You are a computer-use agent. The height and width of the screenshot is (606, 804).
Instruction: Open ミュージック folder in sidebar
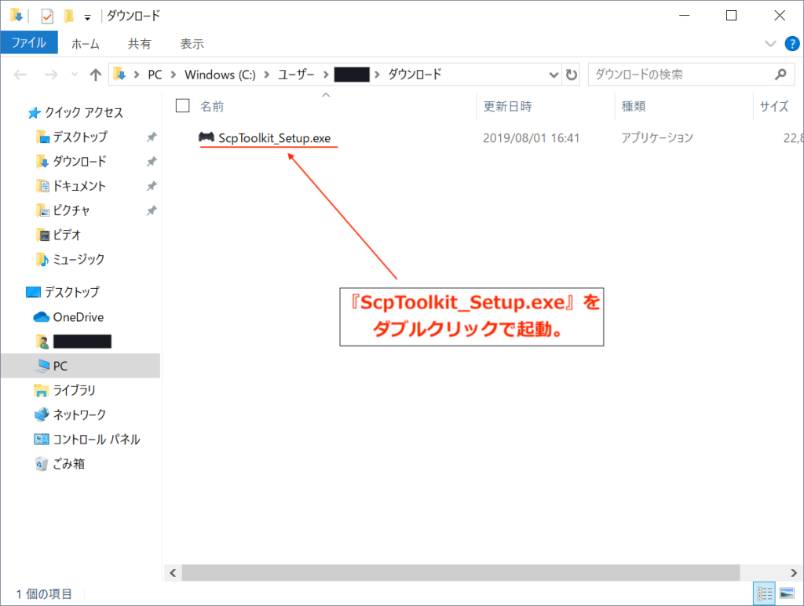pyautogui.click(x=79, y=259)
